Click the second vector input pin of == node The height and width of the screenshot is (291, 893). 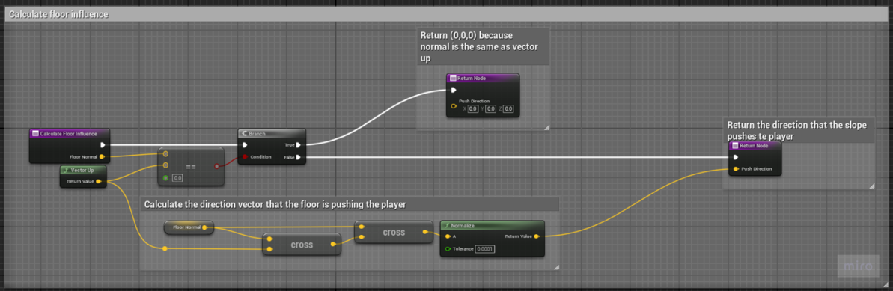(x=165, y=165)
